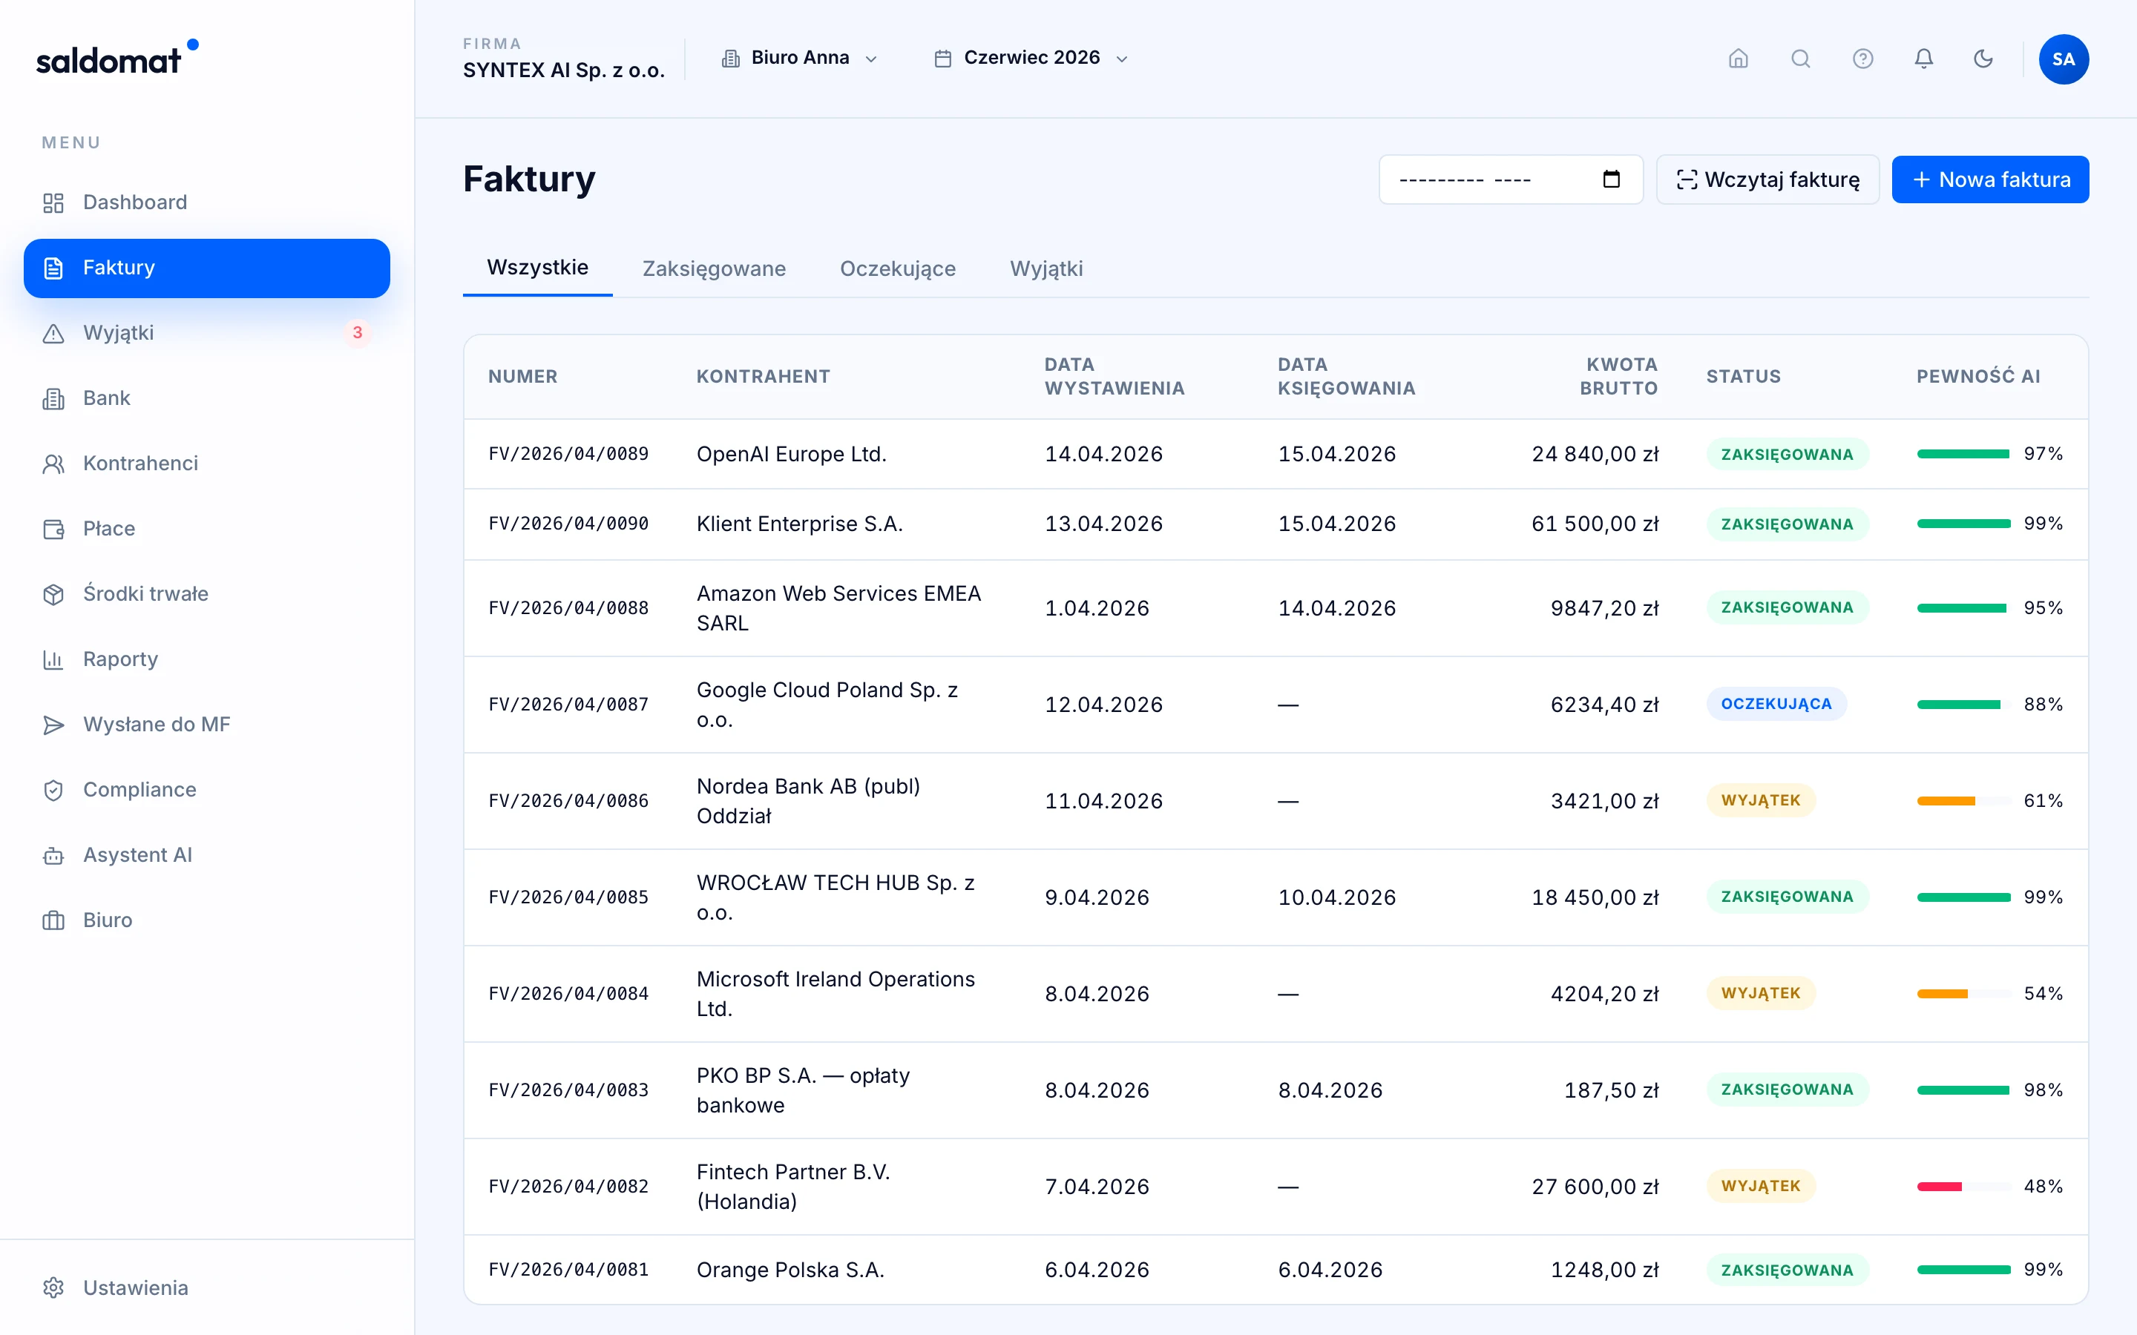The width and height of the screenshot is (2137, 1335).
Task: Click the search magnifier icon
Action: 1799,59
